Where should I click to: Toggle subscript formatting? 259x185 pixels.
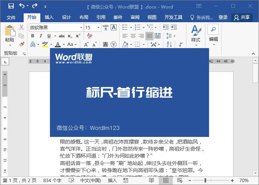coord(70,36)
